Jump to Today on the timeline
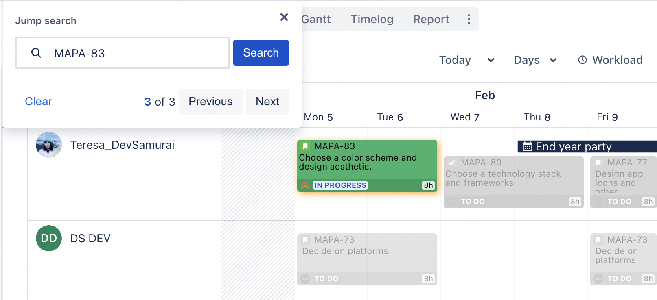The height and width of the screenshot is (300, 657). click(455, 60)
